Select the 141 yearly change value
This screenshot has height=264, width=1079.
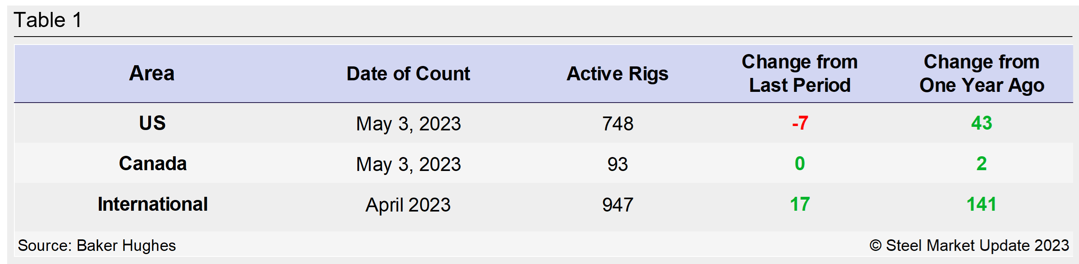tap(981, 205)
